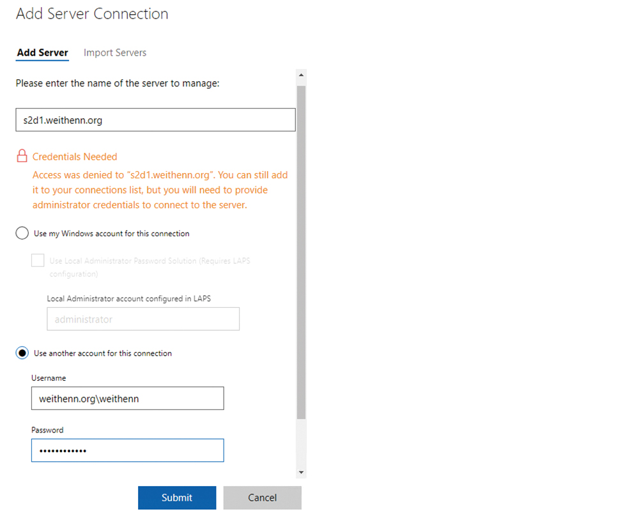
Task: Click the vertical scrollbar thumb
Action: (x=301, y=252)
